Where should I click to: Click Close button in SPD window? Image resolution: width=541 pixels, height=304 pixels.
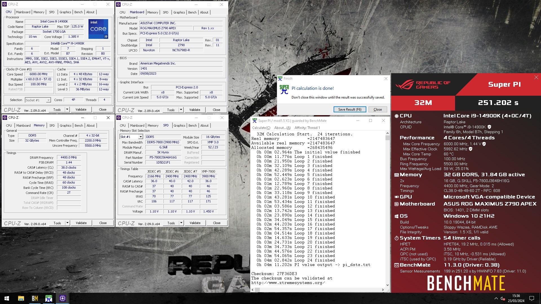click(217, 223)
